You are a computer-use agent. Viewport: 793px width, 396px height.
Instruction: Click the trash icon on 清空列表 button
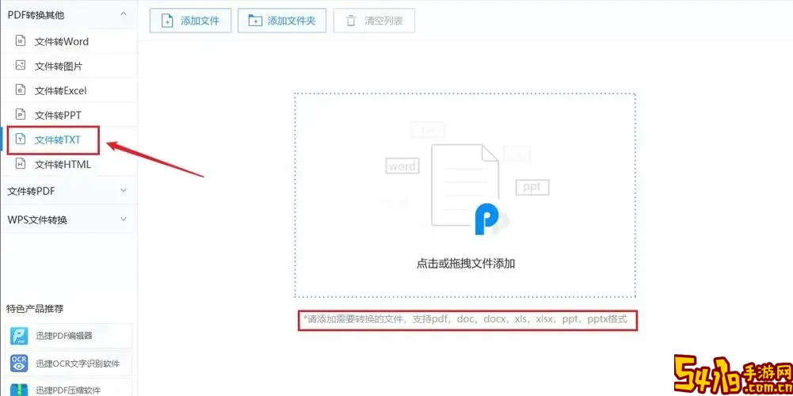tap(350, 21)
